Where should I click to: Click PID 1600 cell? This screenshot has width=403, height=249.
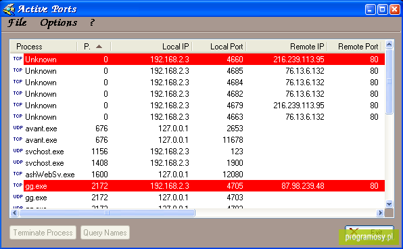(x=99, y=175)
